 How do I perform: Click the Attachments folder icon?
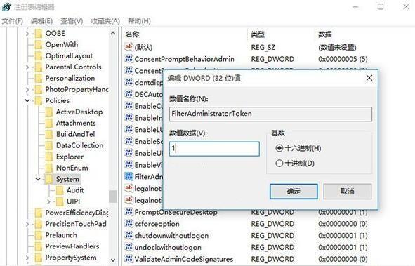coord(49,123)
